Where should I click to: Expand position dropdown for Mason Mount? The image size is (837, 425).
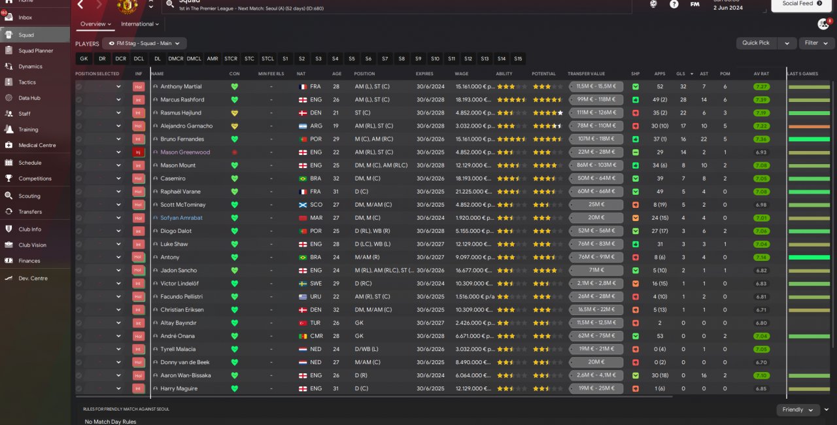point(118,165)
